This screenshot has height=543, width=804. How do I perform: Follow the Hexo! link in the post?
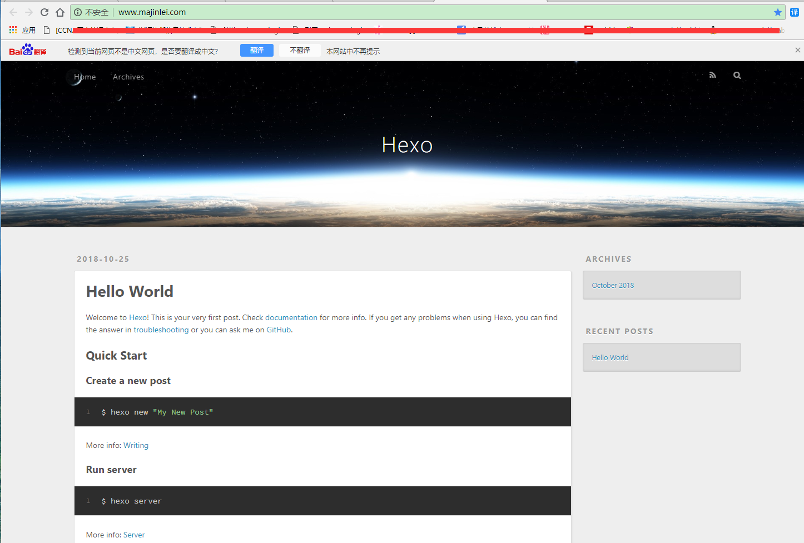point(139,317)
